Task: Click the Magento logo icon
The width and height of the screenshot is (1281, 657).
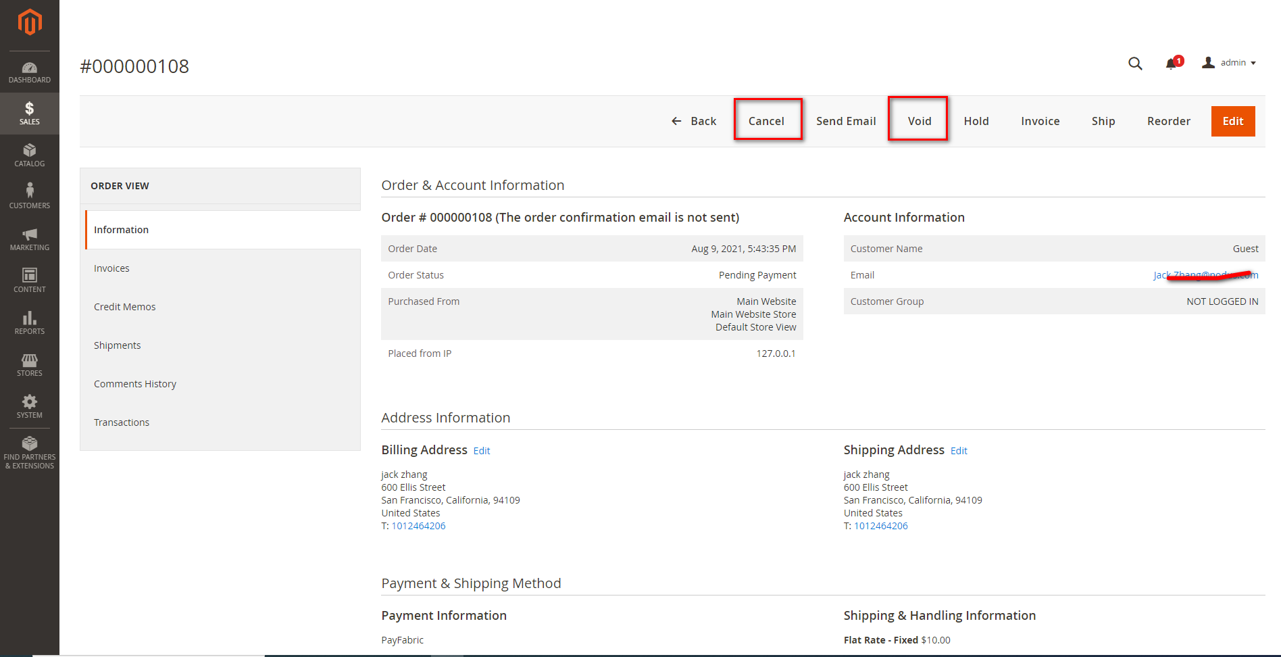Action: click(x=30, y=22)
